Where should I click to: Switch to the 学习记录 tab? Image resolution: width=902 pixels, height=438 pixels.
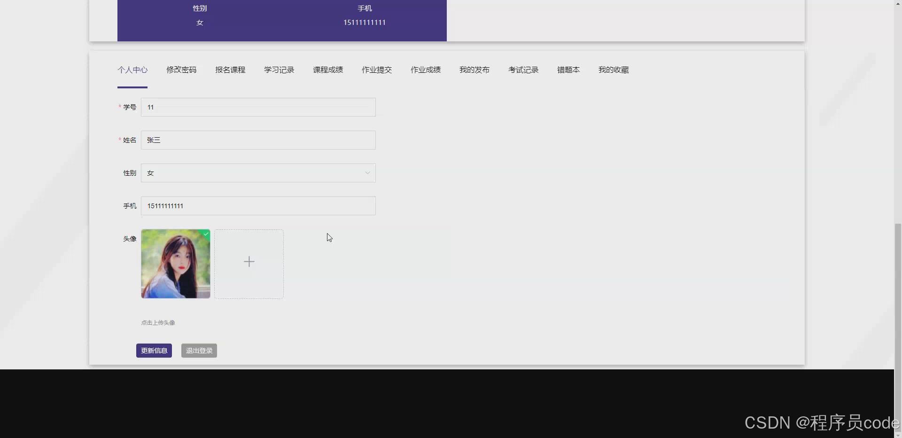(x=279, y=70)
